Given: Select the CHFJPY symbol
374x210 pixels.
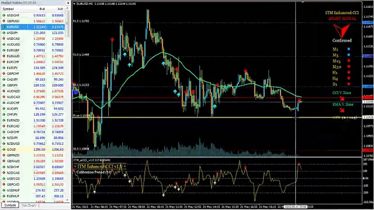Looking at the screenshot, I should pyautogui.click(x=13, y=115).
